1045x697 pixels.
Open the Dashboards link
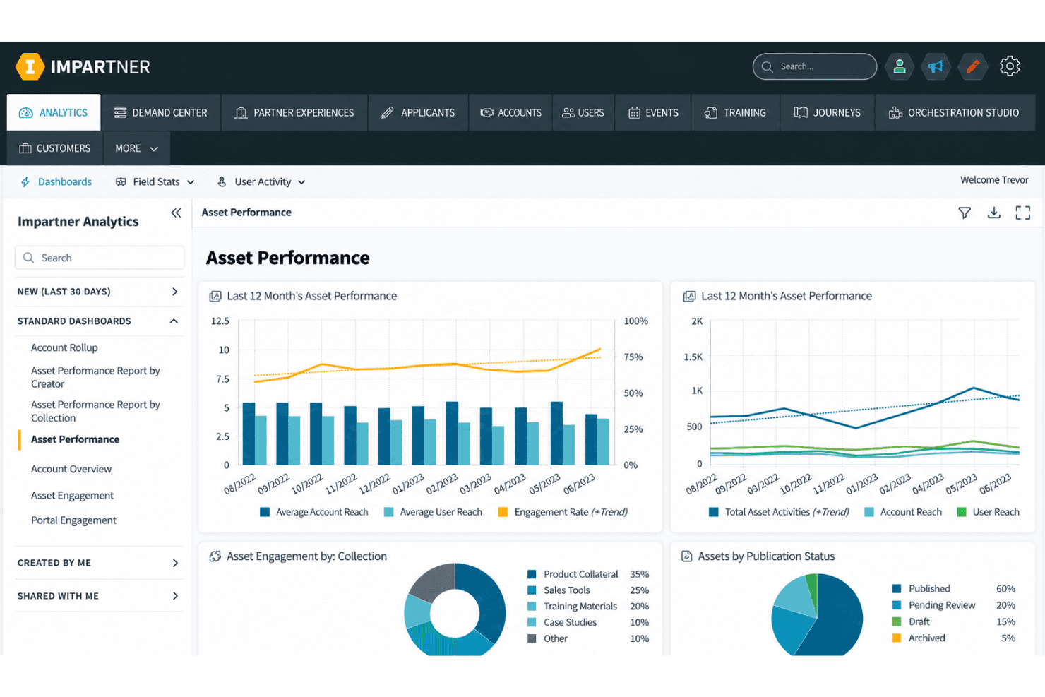[x=65, y=182]
